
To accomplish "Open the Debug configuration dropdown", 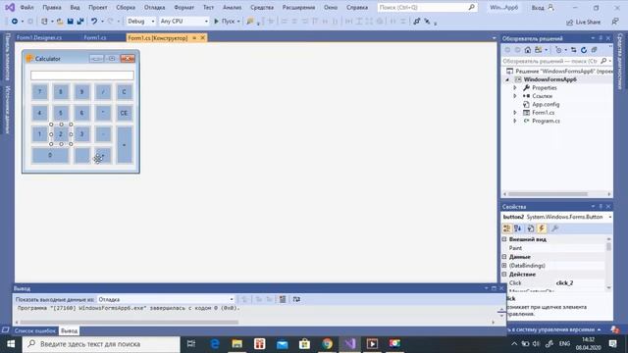I will pyautogui.click(x=140, y=22).
